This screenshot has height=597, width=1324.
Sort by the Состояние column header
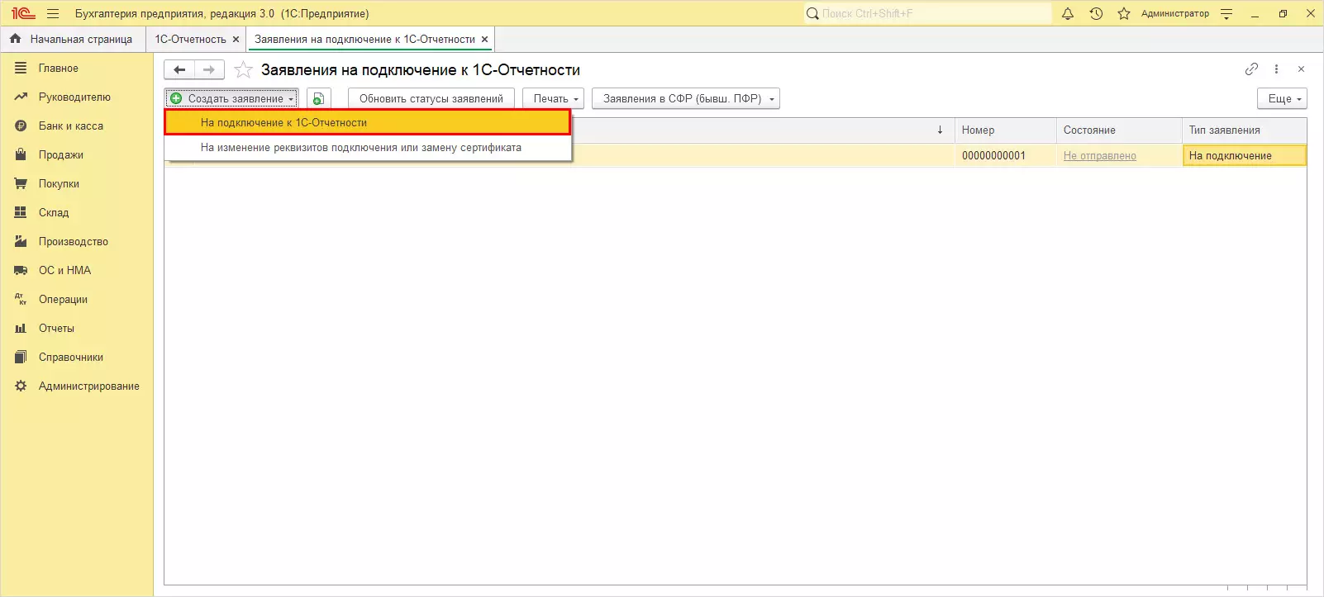coord(1119,130)
